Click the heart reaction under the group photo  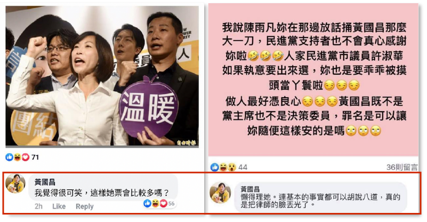tap(26, 157)
